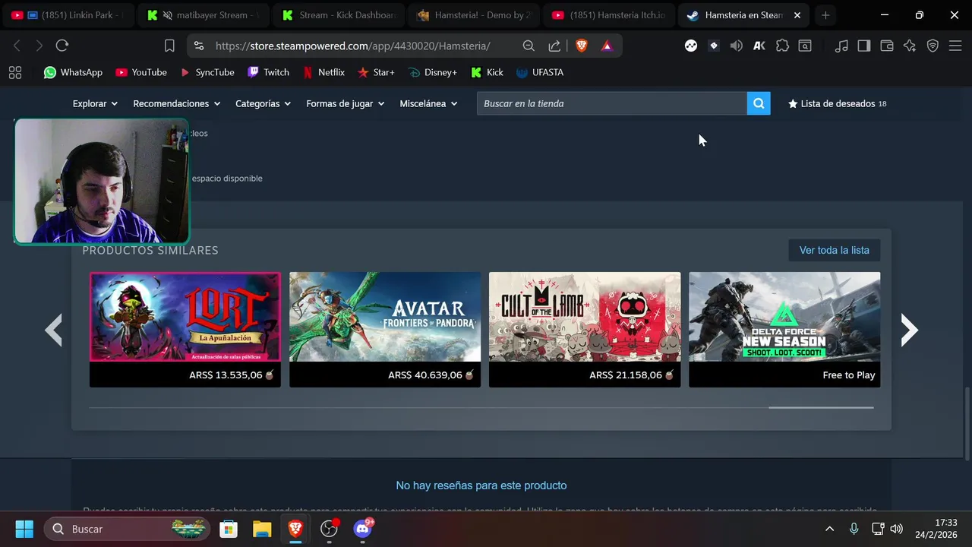Toggle the browser sidebar panel
Screen dimensions: 972x547
pos(864,46)
